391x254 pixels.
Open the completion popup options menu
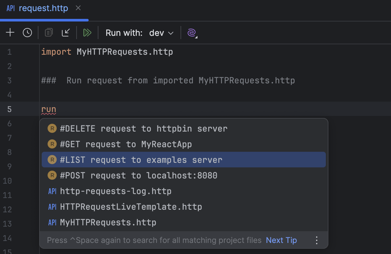point(316,240)
